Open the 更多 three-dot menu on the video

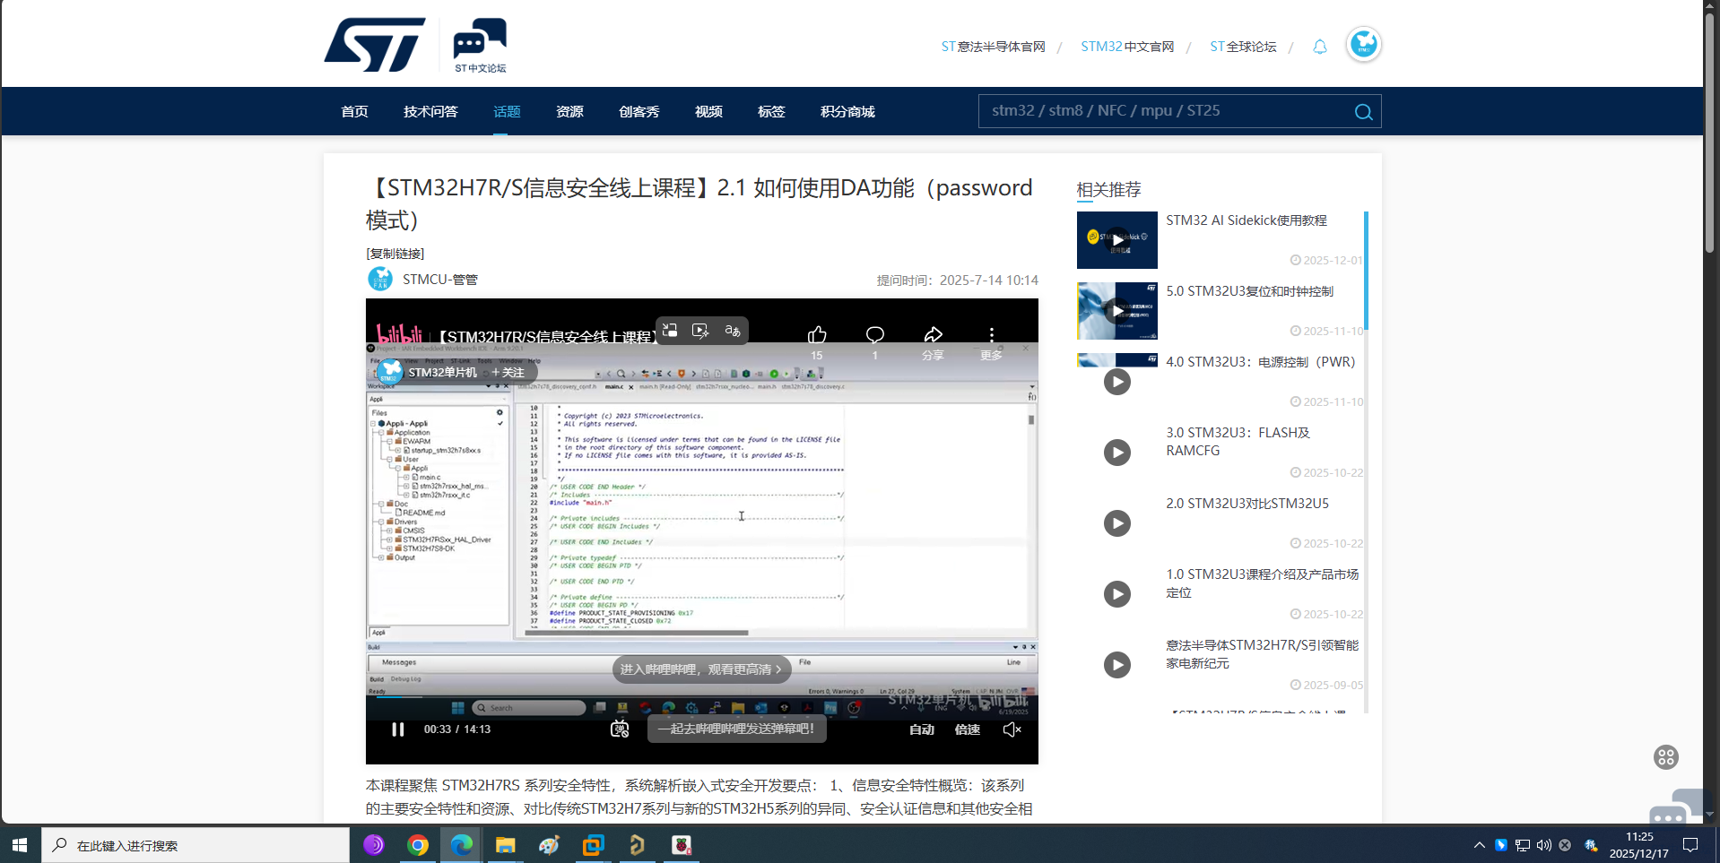pyautogui.click(x=991, y=335)
